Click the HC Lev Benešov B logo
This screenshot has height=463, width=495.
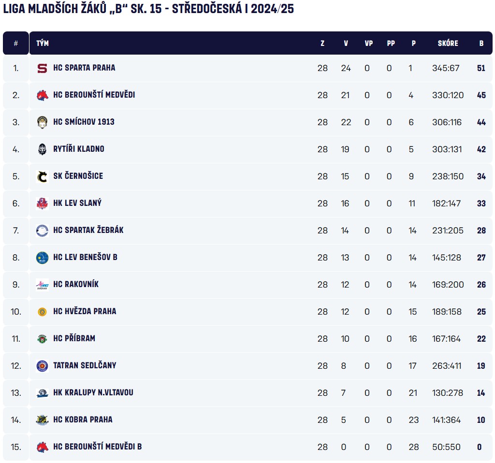[x=43, y=258]
